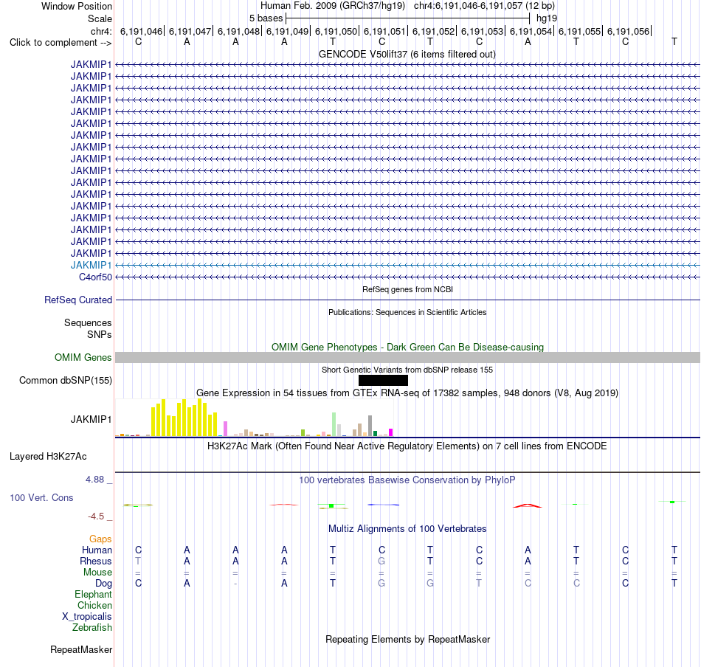The image size is (701, 667).
Task: Open the Layered H3K27Ac track label
Action: tap(48, 457)
